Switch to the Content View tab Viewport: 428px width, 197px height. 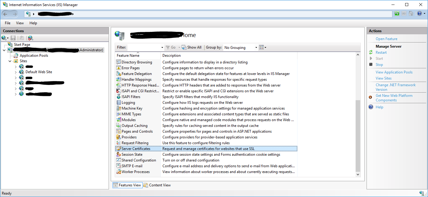pos(157,185)
